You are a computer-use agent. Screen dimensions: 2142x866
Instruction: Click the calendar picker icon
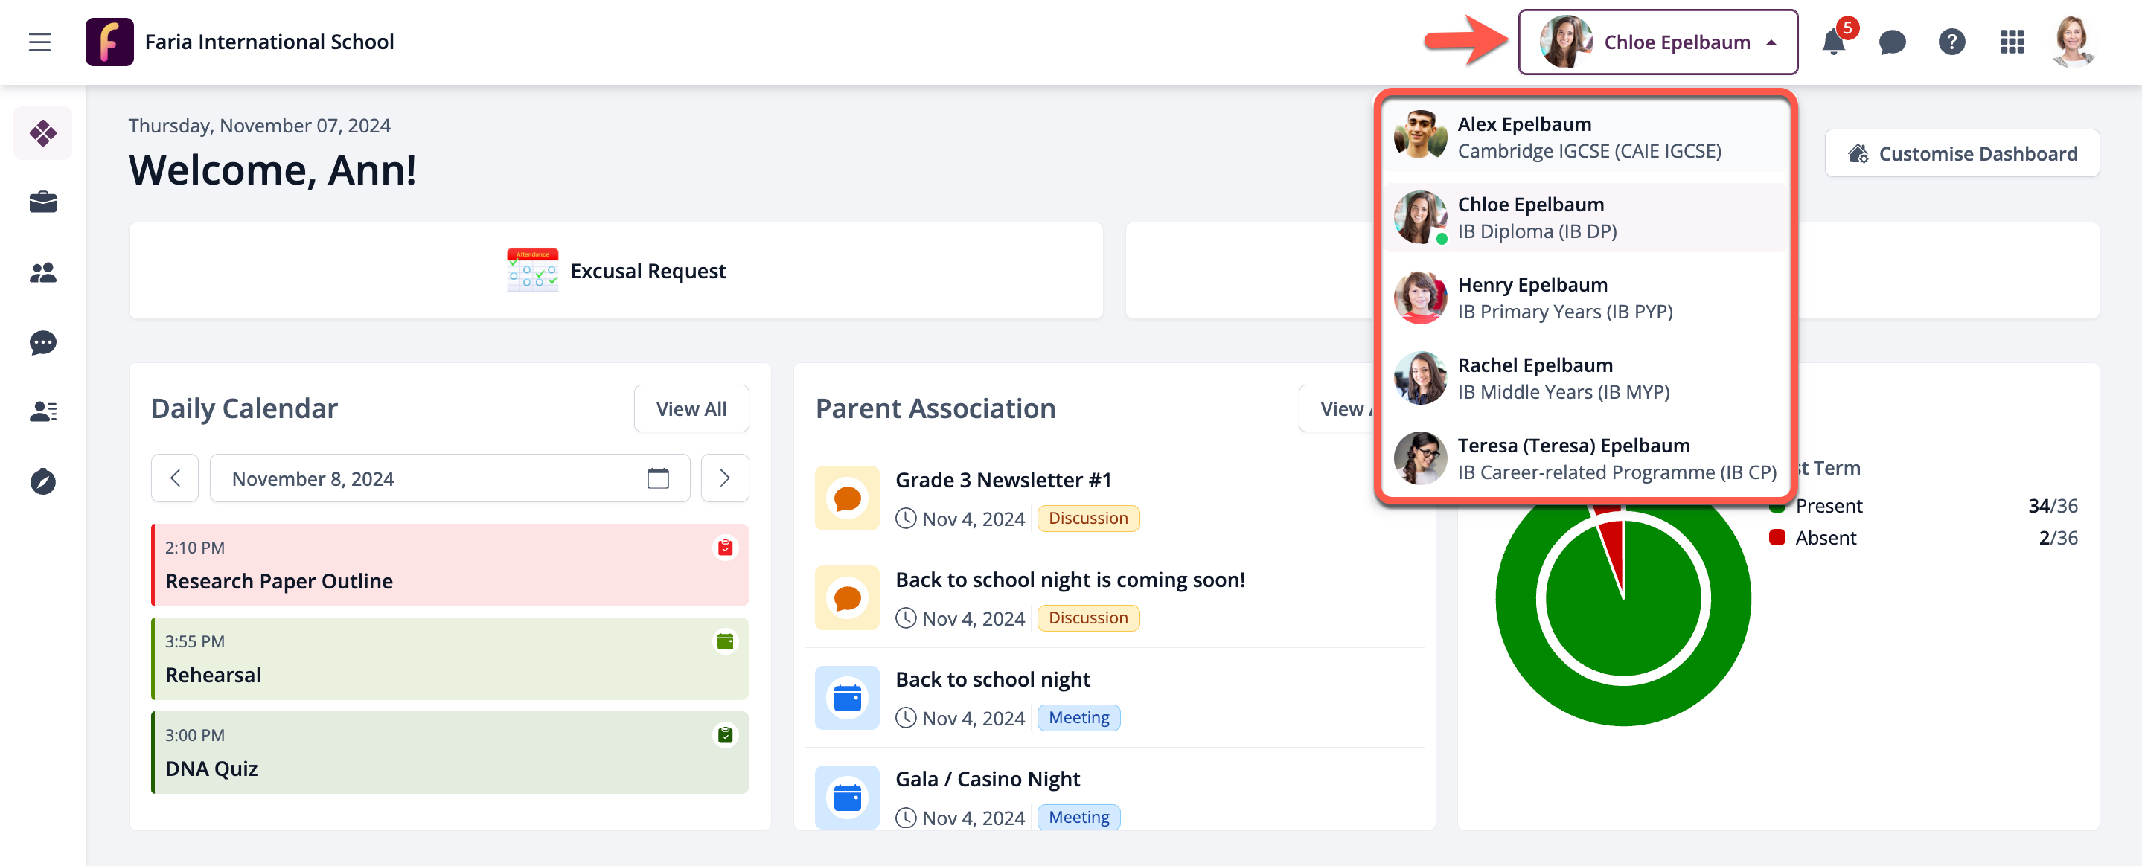pos(658,478)
